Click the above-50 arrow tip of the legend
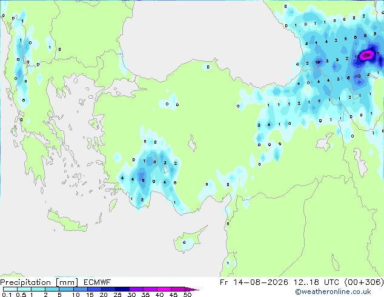The image size is (384, 297). click(192, 289)
